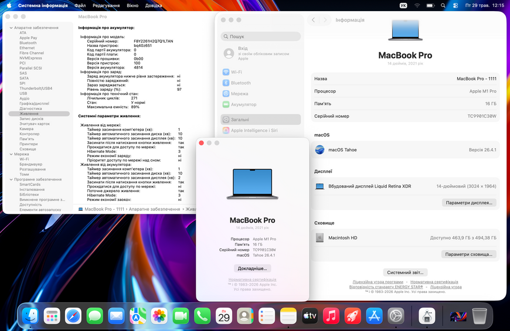Screen dimensions: 510x331
Task: Open Довідка menu
Action: click(x=154, y=5)
